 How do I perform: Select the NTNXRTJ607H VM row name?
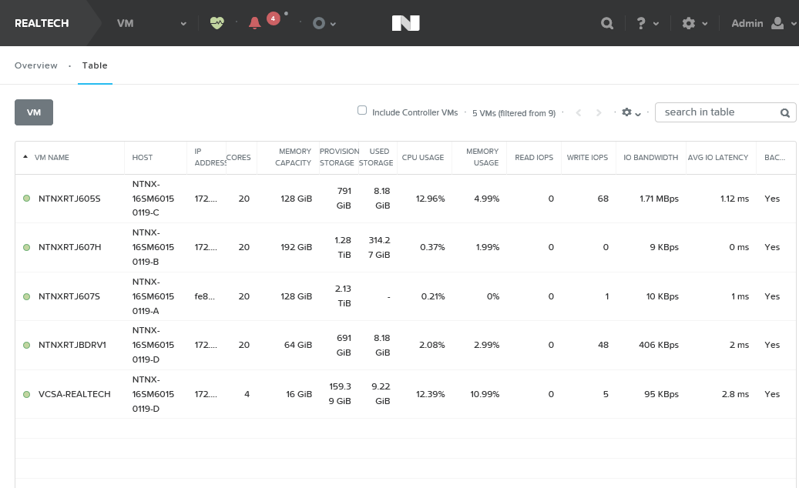(x=70, y=247)
